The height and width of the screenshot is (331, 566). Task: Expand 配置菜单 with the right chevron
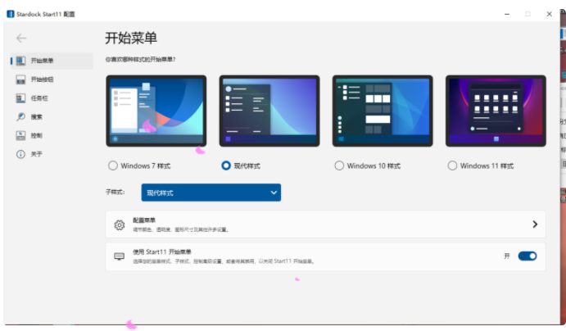[535, 224]
